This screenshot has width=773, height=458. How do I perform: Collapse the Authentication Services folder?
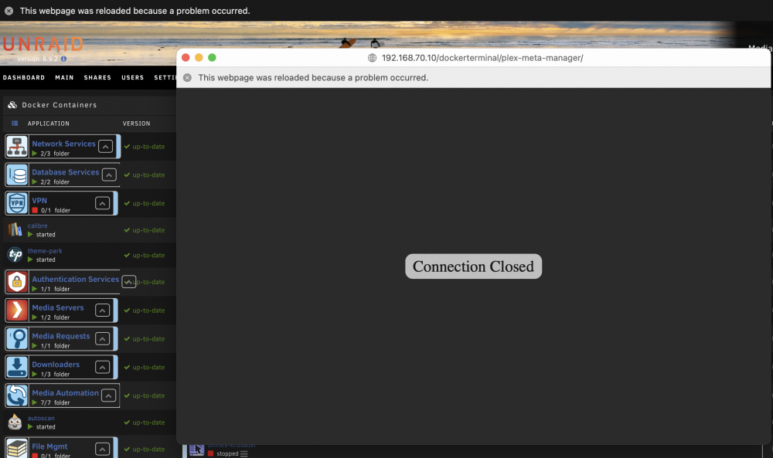[x=128, y=282]
